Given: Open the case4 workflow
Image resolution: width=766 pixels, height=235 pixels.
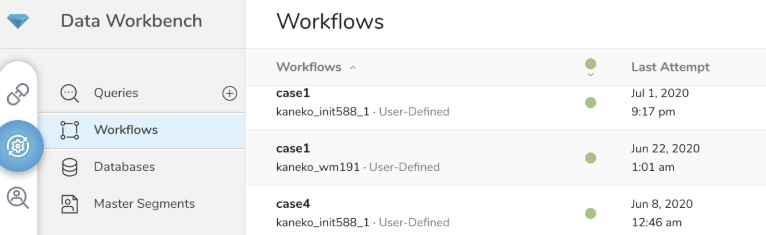Looking at the screenshot, I should (x=293, y=204).
